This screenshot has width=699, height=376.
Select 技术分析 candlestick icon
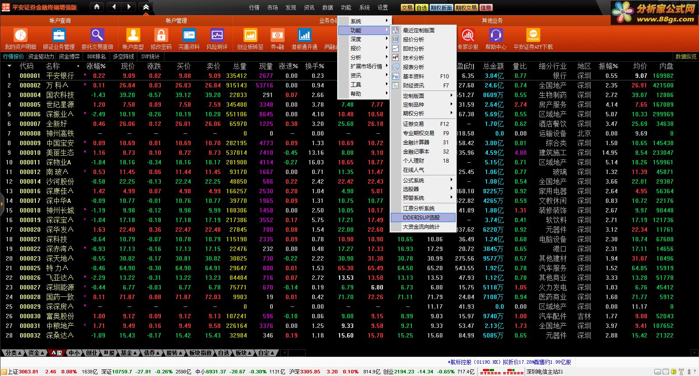(x=396, y=58)
